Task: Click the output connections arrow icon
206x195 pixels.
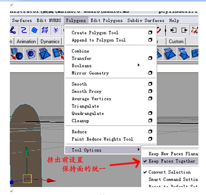Action: click(184, 30)
